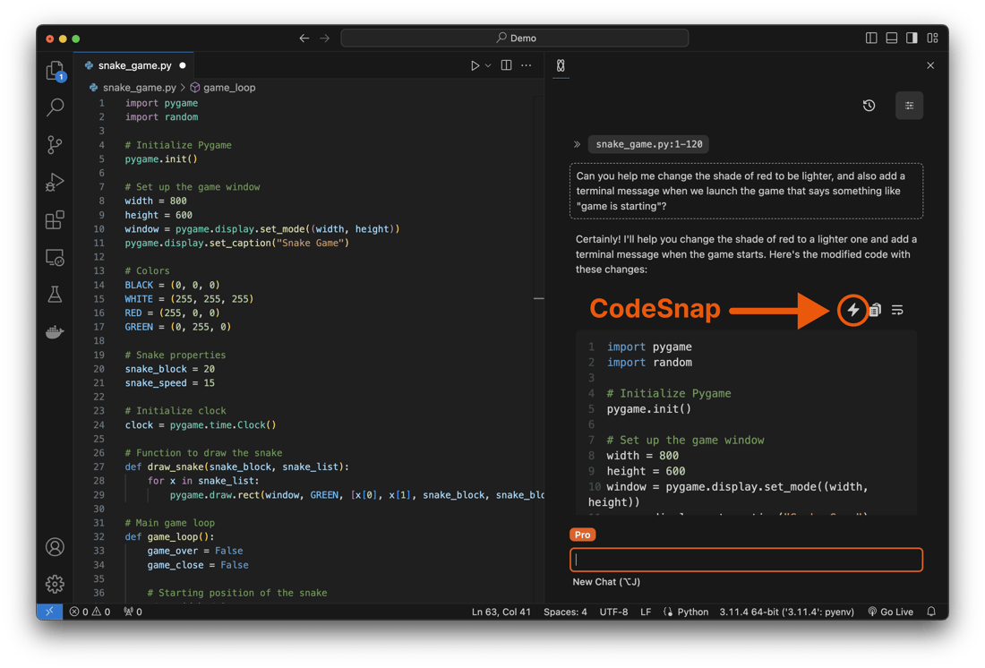Show errors and warnings in status bar
The image size is (985, 668).
point(90,612)
